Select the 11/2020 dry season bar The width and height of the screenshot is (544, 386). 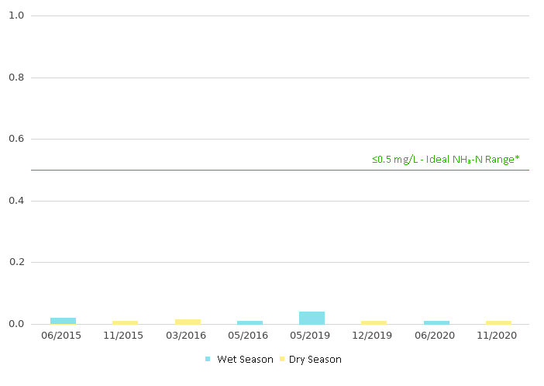coord(498,322)
